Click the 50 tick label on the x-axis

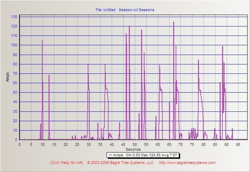(x=135, y=144)
